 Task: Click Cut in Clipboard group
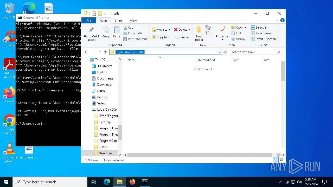128,28
